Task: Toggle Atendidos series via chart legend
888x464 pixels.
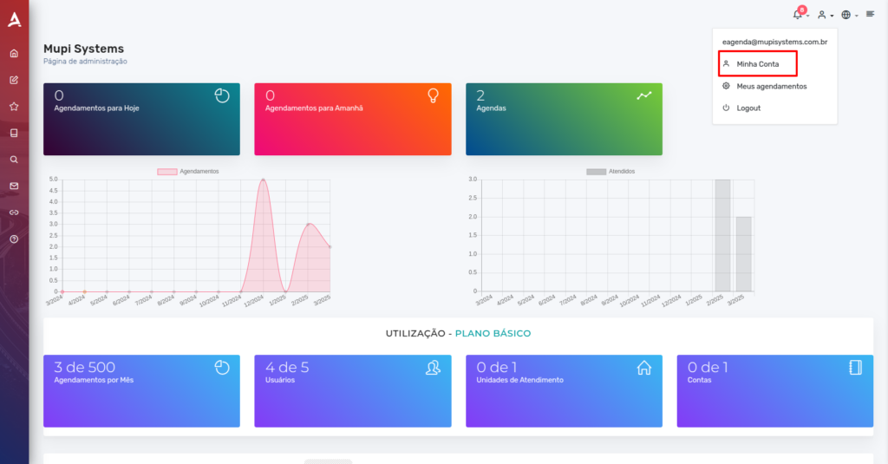Action: 610,171
